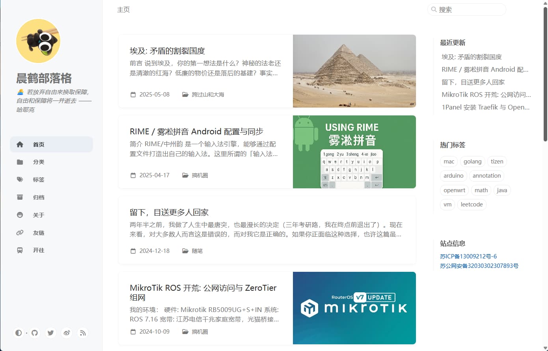Click the search magnifier icon
548x351 pixels.
click(x=434, y=9)
